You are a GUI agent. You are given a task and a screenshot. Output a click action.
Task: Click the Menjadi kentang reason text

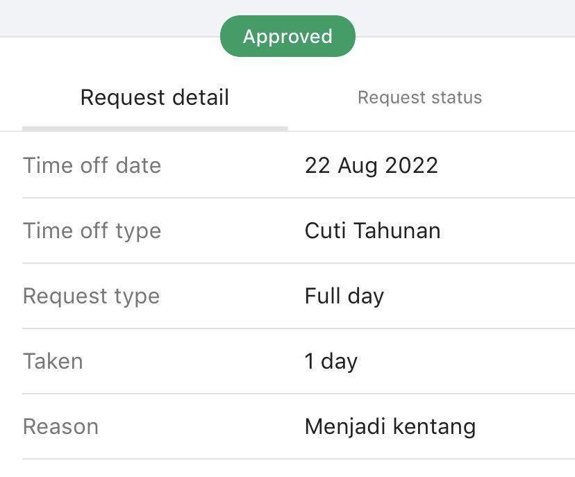click(x=390, y=427)
